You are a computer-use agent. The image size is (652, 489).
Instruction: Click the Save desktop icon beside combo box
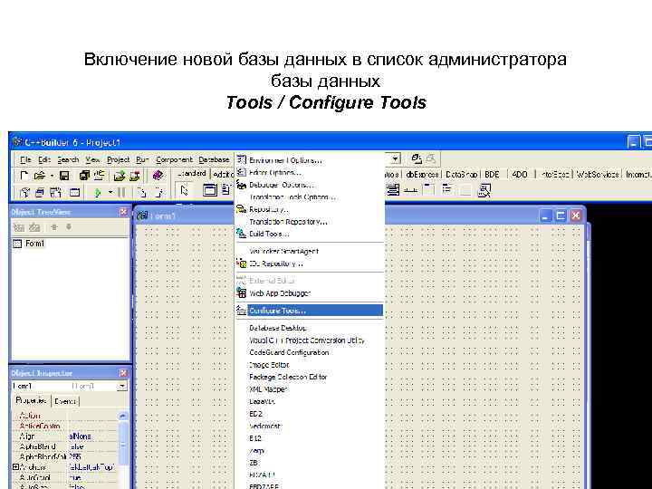[417, 158]
